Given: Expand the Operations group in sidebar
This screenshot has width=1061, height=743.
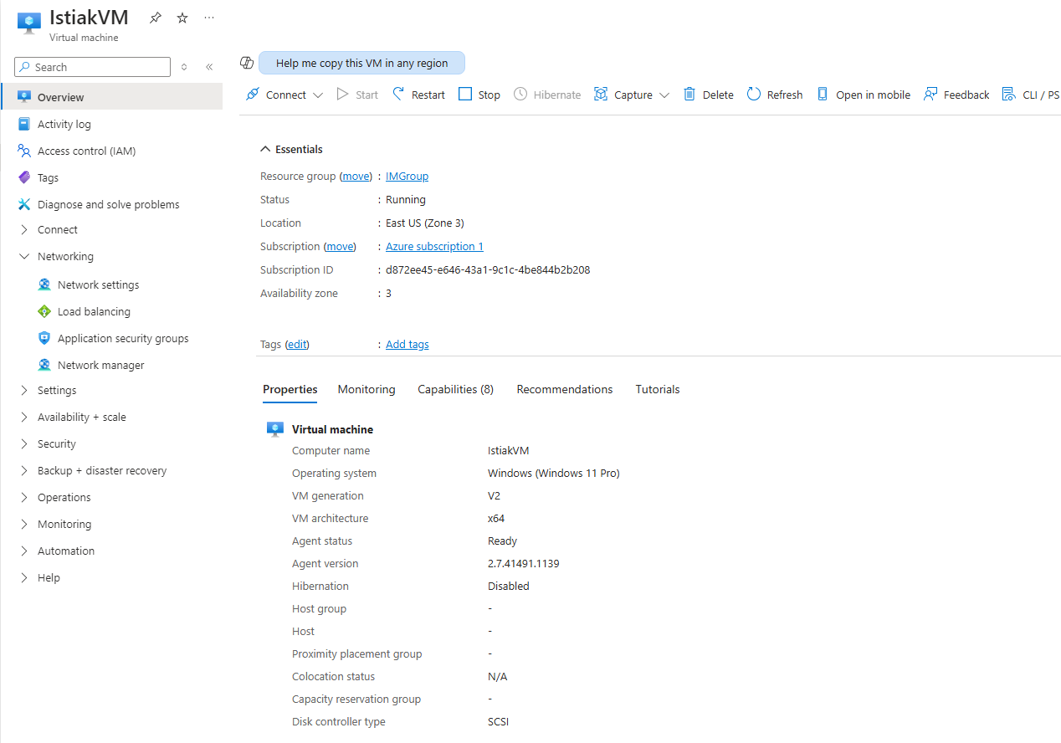Looking at the screenshot, I should 24,497.
